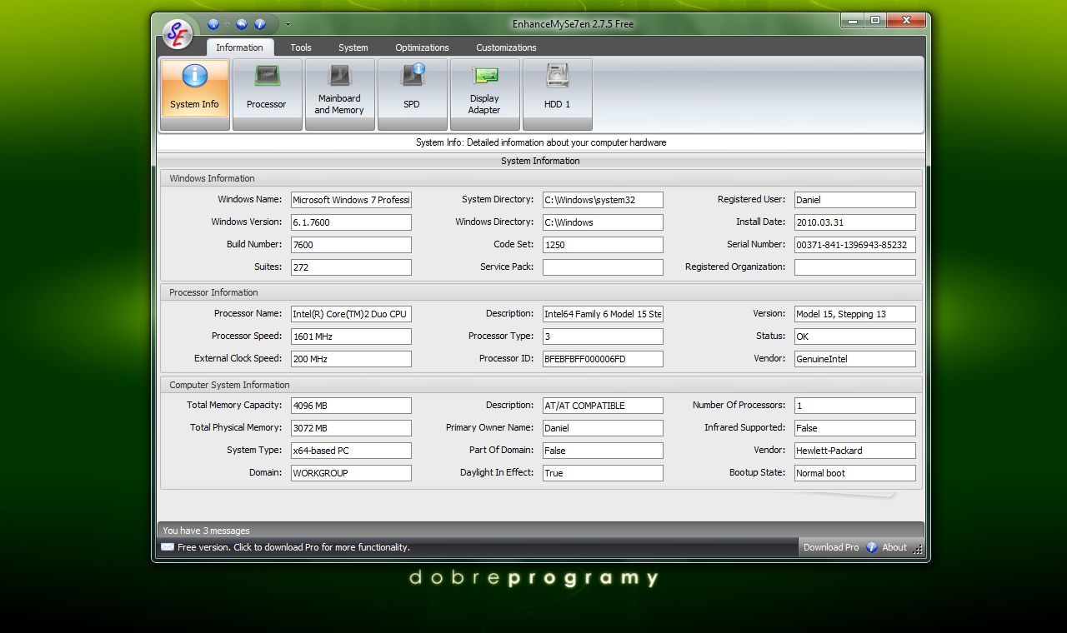Select the Install Date field '2010.03.31'

[854, 222]
